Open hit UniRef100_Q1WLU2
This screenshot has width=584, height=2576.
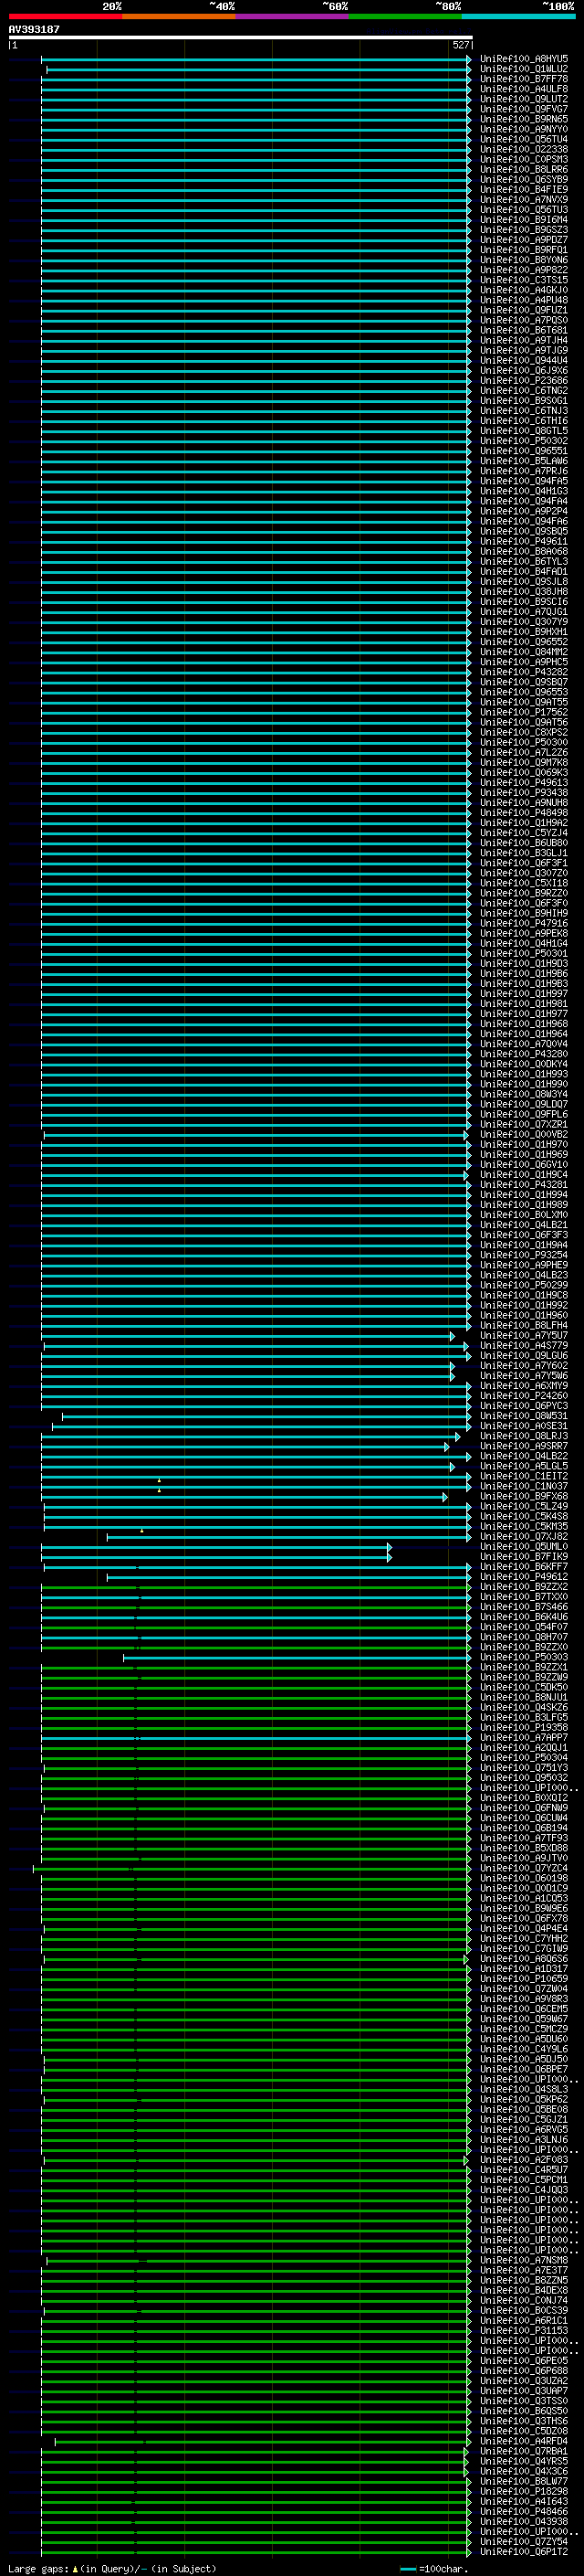(524, 69)
